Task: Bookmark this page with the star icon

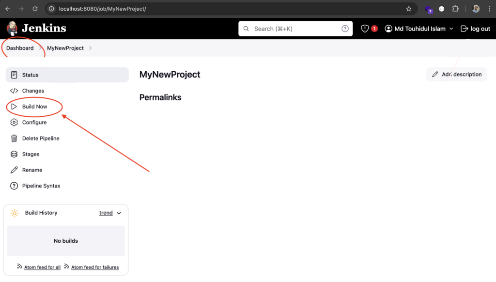Action: click(x=409, y=9)
